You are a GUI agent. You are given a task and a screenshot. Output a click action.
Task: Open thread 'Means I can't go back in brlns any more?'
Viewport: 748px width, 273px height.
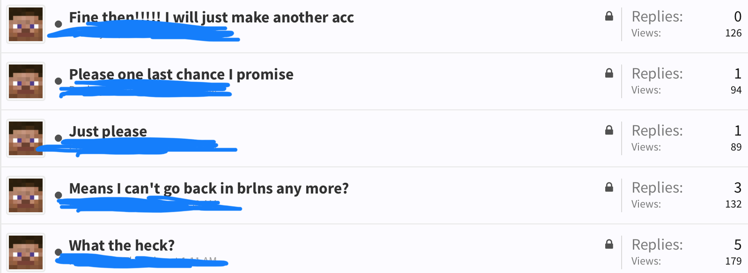pyautogui.click(x=209, y=188)
